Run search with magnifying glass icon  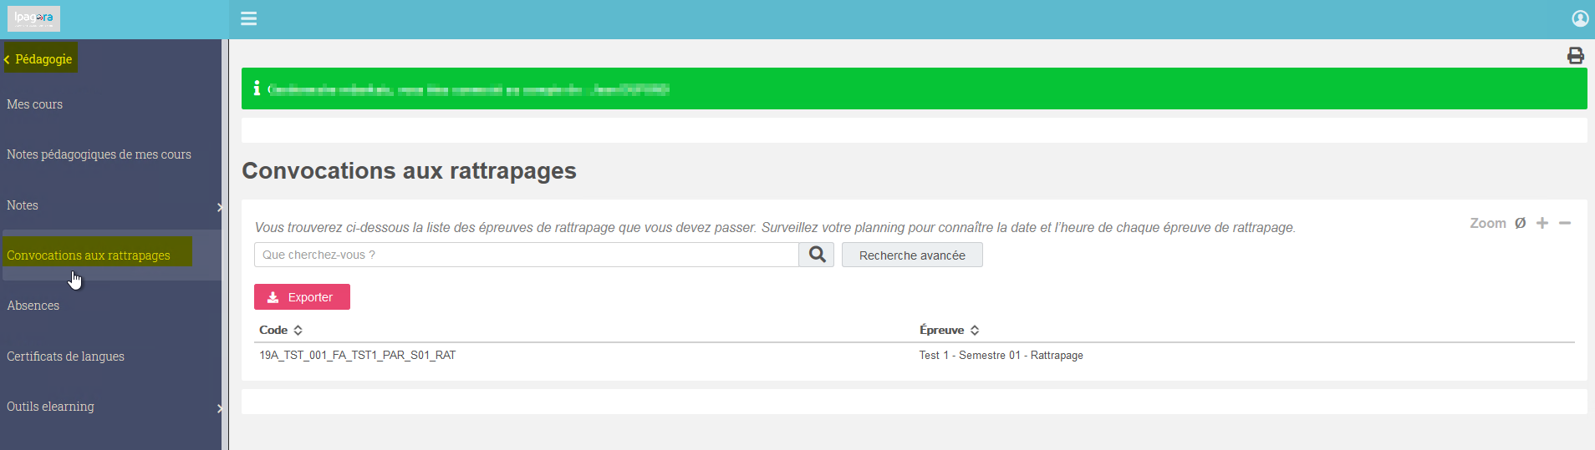coord(817,255)
